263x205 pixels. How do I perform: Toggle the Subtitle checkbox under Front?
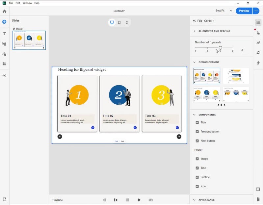(x=197, y=177)
